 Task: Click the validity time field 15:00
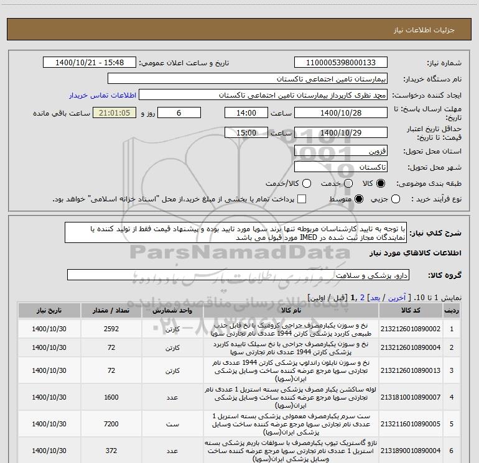(x=246, y=132)
